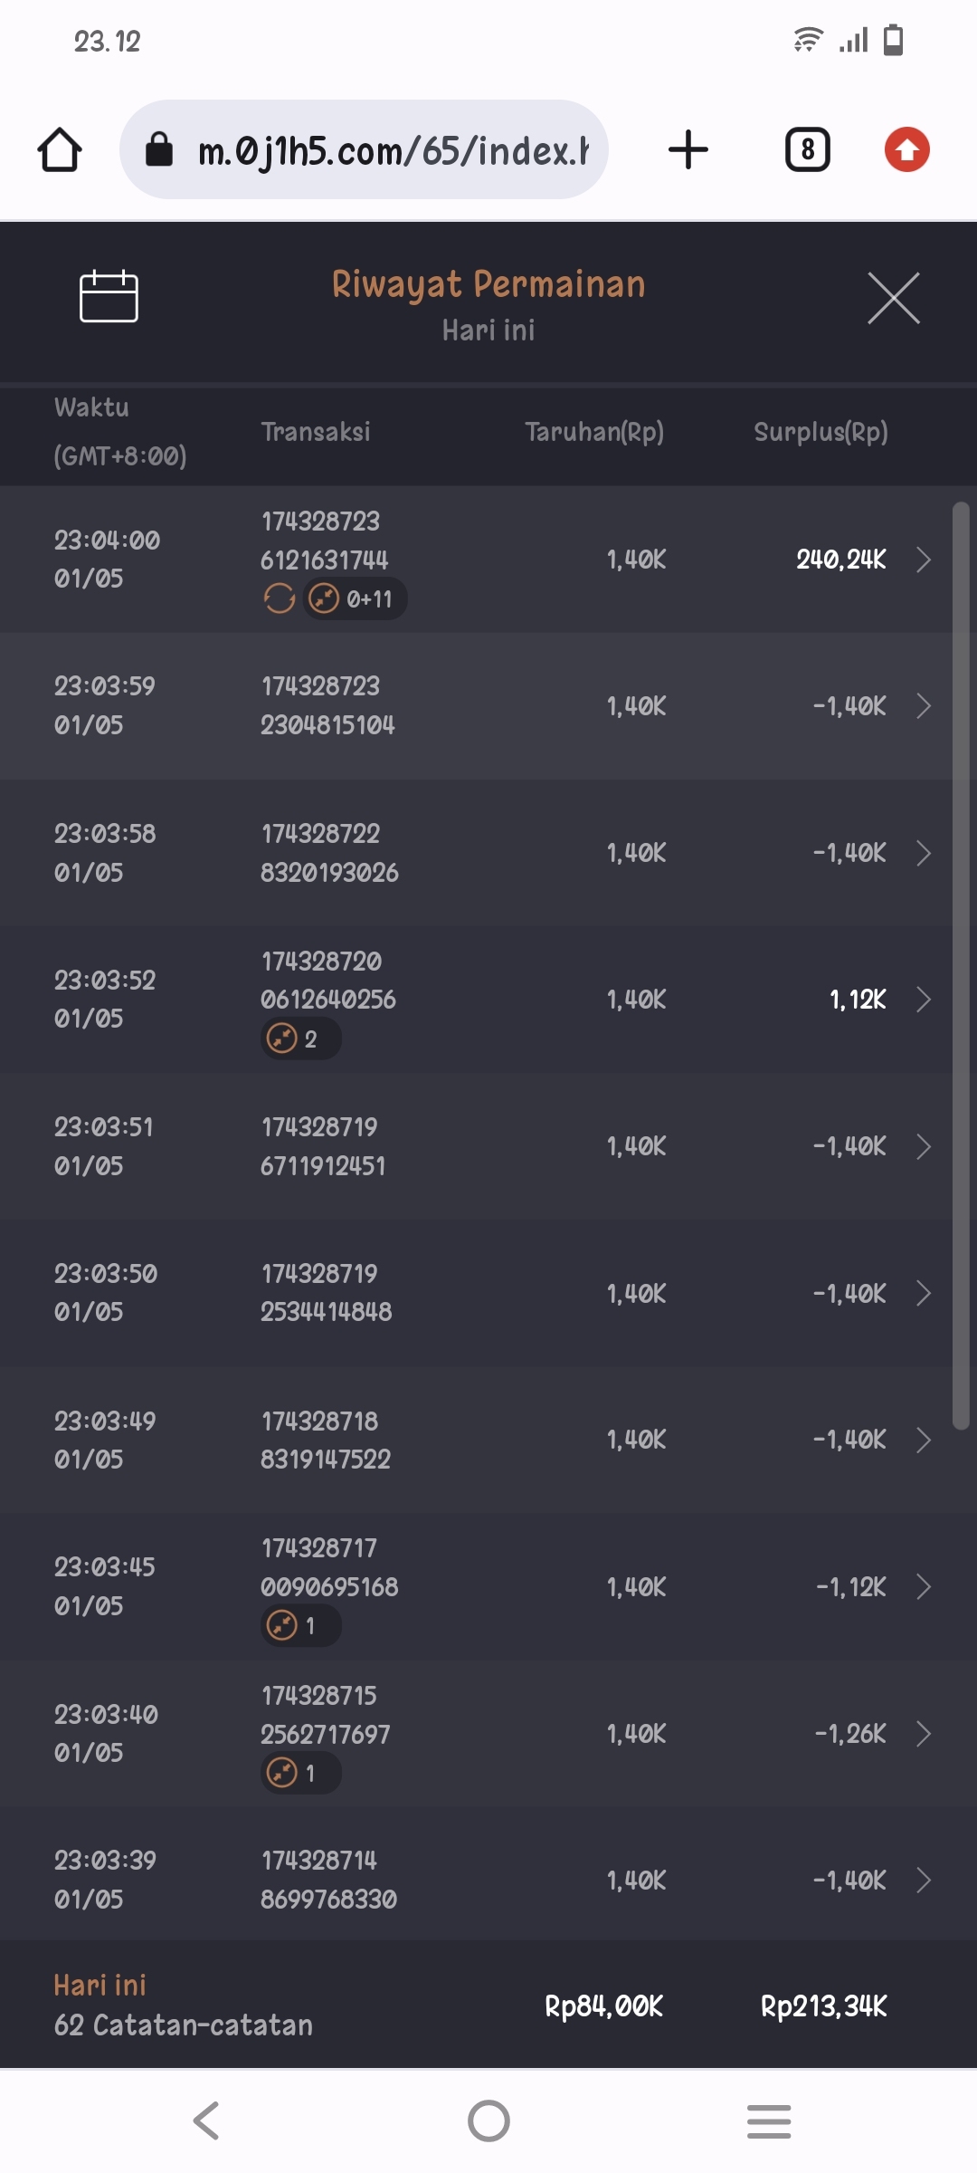
Task: Open the recent apps menu button
Action: [x=769, y=2120]
